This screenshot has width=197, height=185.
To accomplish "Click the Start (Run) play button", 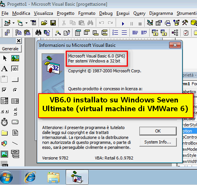I will (123, 24).
